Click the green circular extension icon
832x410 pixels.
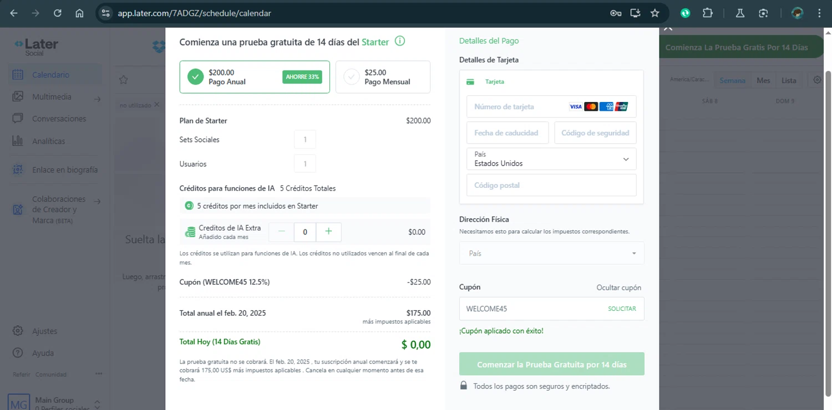(686, 13)
